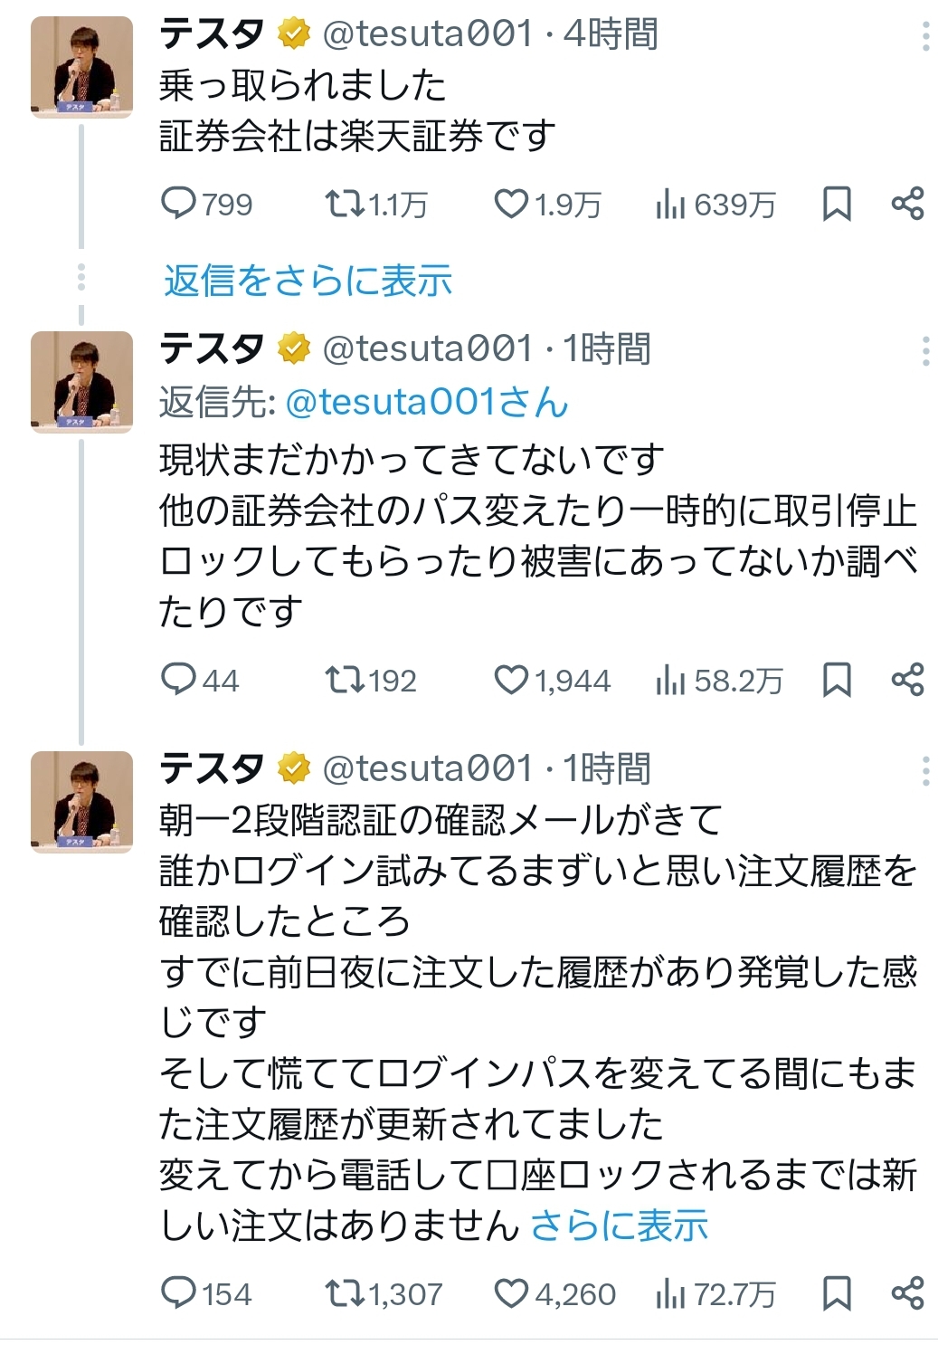
Task: Open more options menu on first tweet
Action: pyautogui.click(x=925, y=36)
